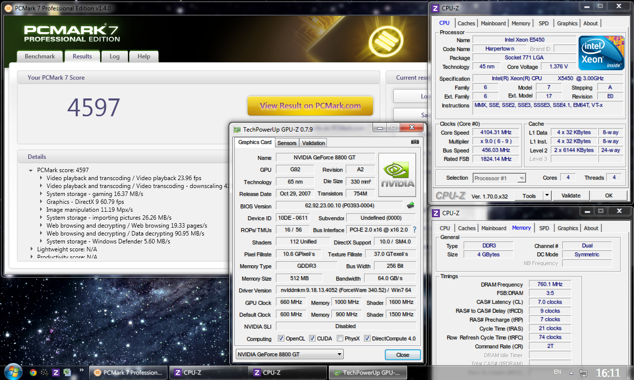Viewport: 634px width, 380px height.
Task: Switch to the GPU-Z Sensors tab
Action: coord(287,143)
